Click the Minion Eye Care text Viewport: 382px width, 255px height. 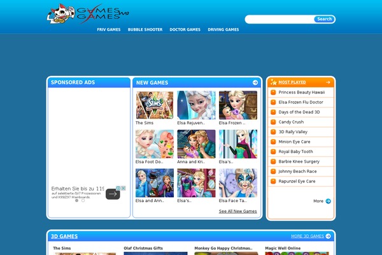[294, 142]
